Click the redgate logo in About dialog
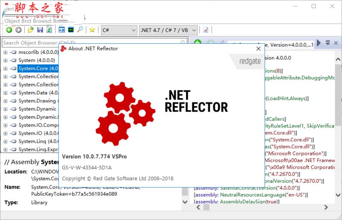342x220 pixels. tap(250, 61)
